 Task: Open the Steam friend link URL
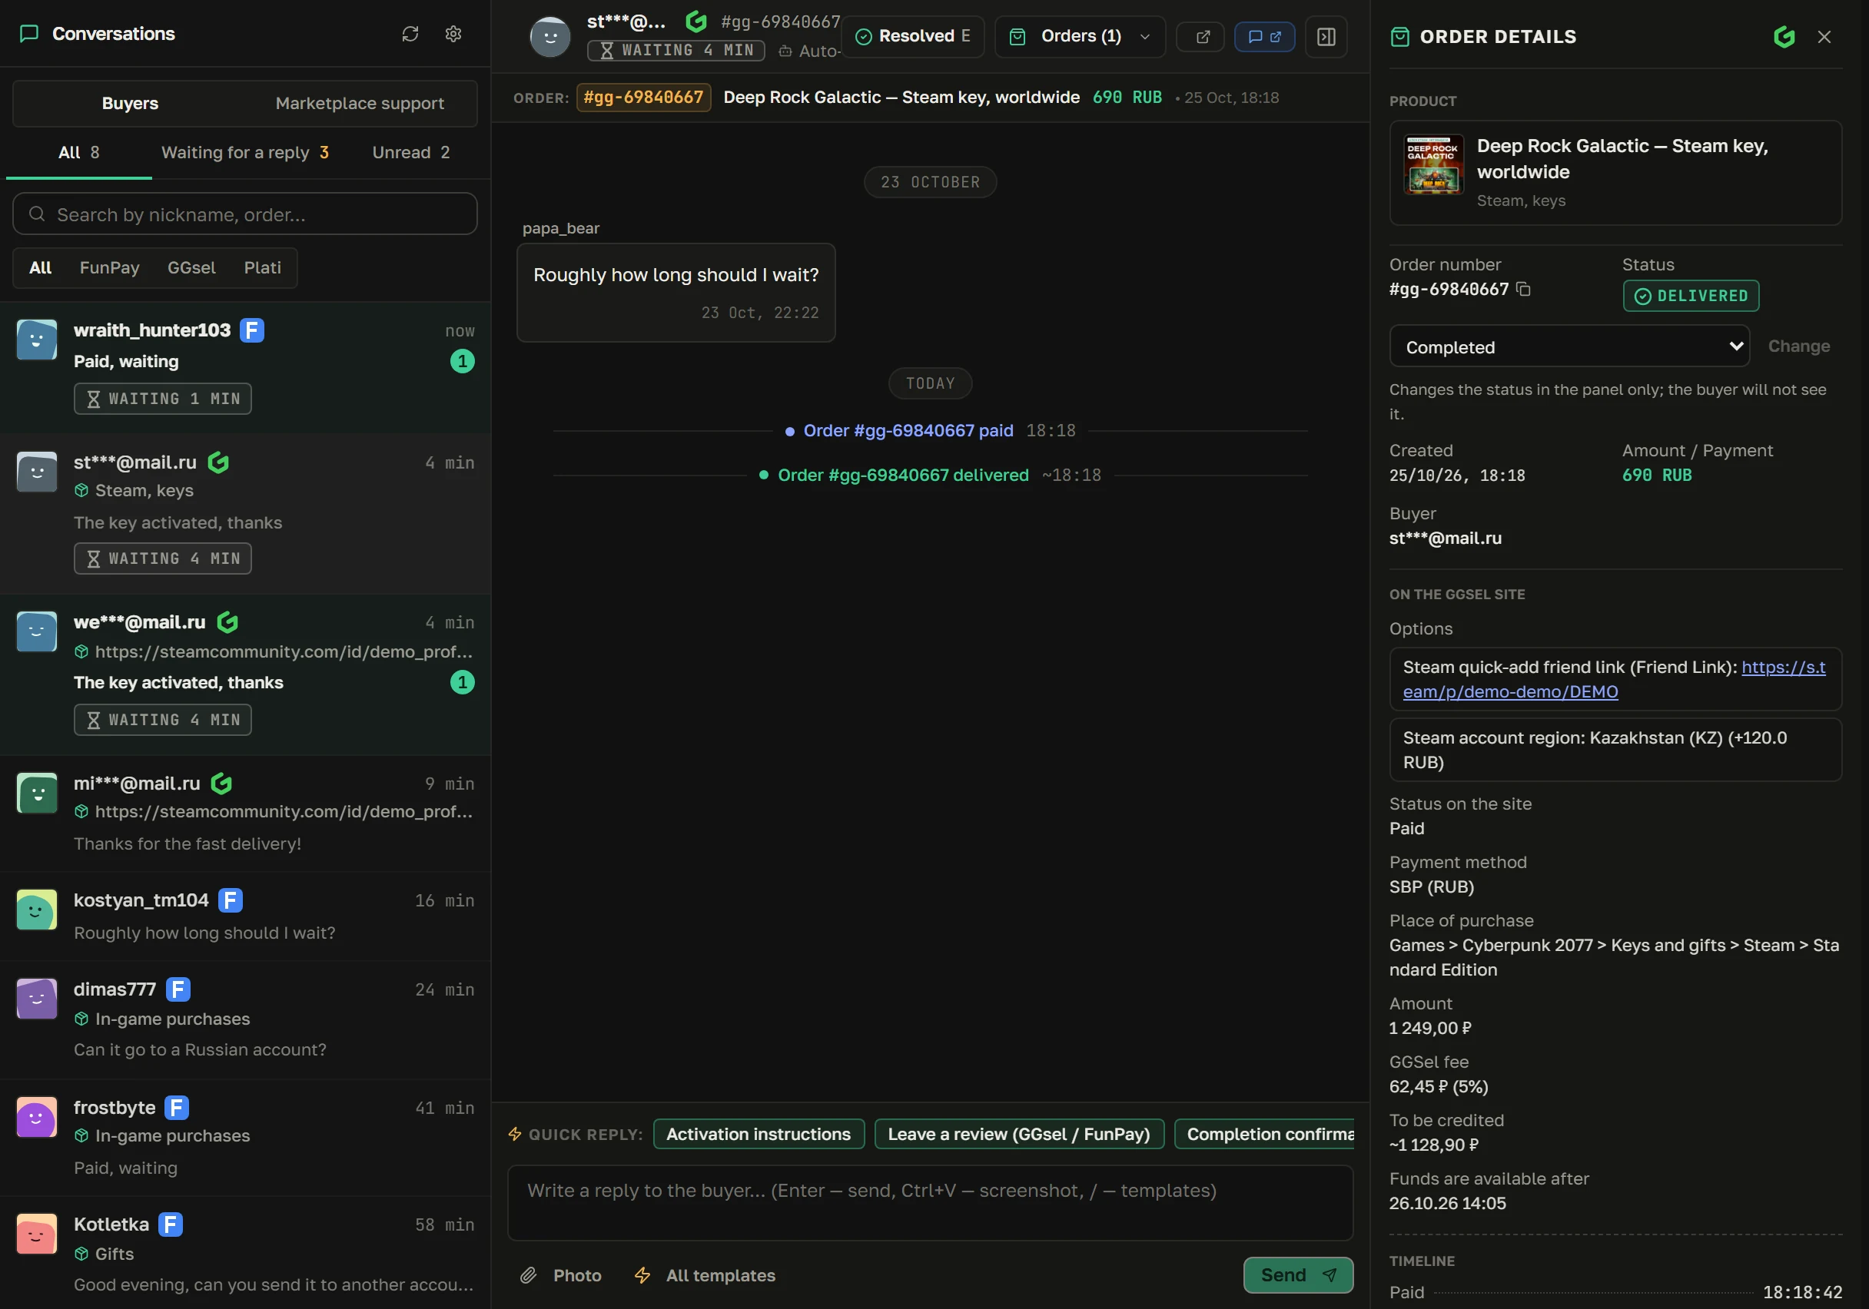1613,679
